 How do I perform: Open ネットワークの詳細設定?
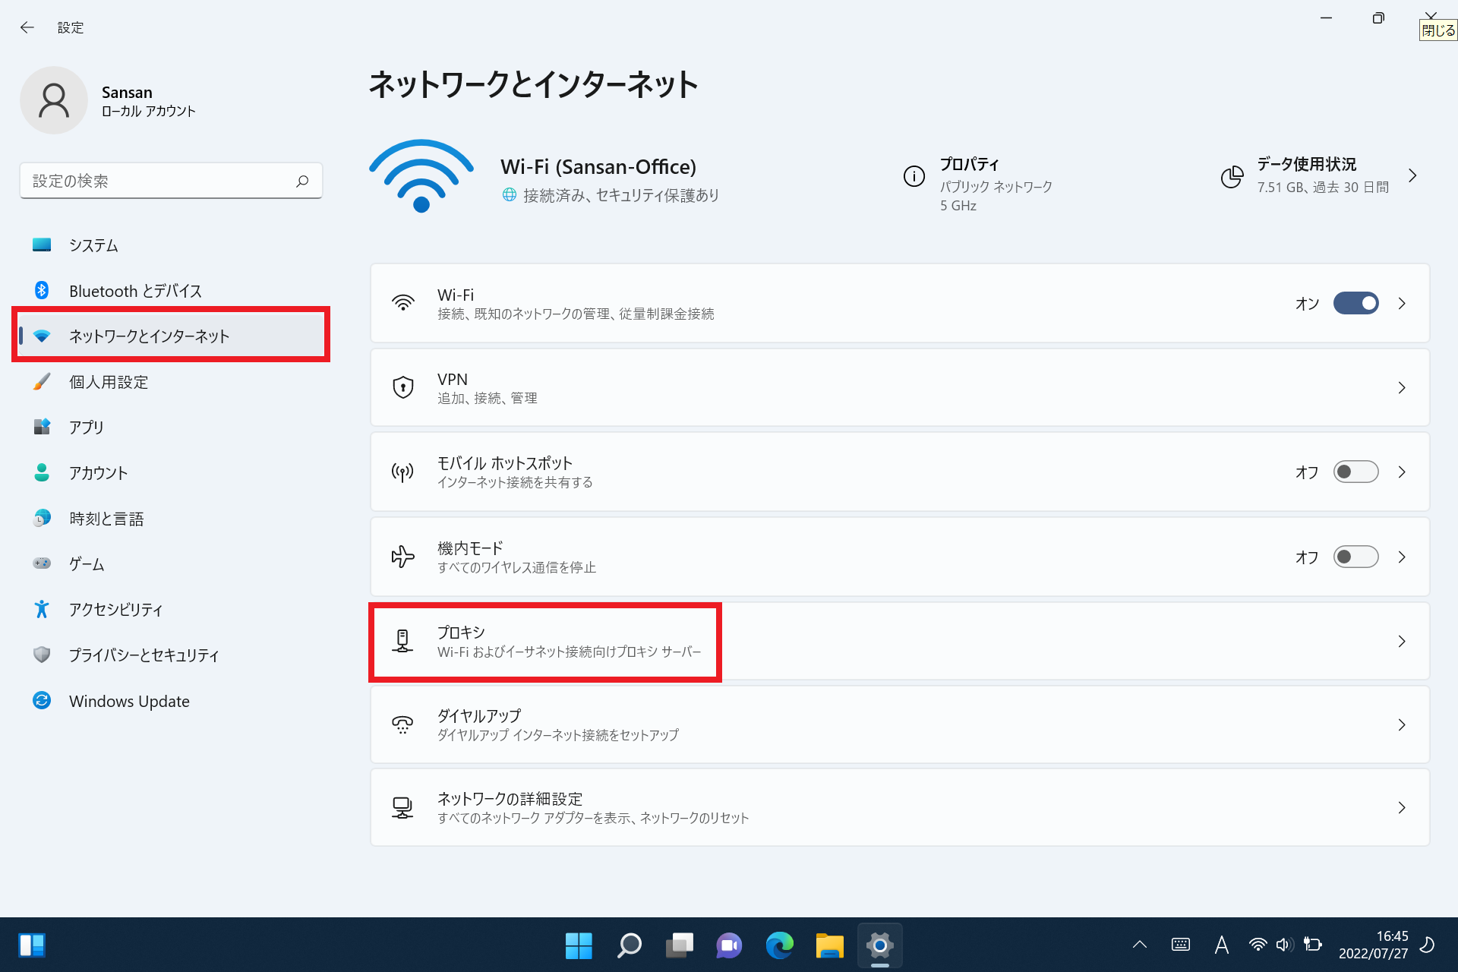510,799
